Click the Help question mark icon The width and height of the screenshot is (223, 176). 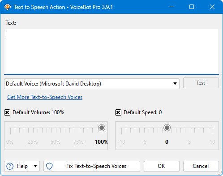(10, 166)
